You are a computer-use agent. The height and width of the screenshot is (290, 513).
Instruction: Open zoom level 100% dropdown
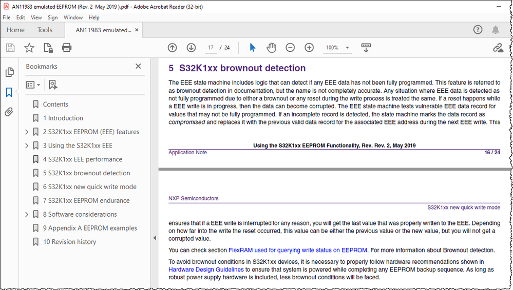point(348,48)
